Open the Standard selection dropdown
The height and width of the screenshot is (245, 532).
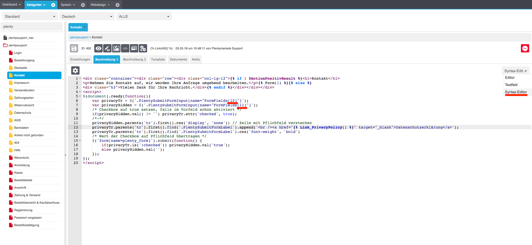[x=30, y=16]
